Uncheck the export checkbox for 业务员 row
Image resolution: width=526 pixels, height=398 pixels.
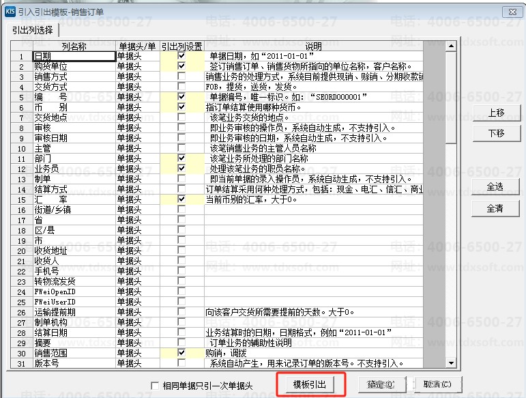181,169
